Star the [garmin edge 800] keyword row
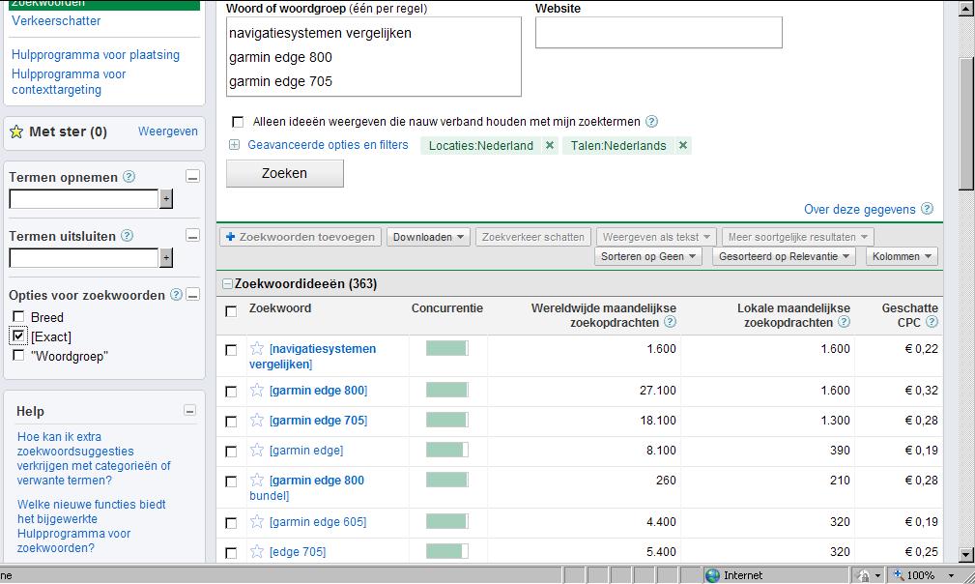The image size is (975, 584). pos(257,390)
